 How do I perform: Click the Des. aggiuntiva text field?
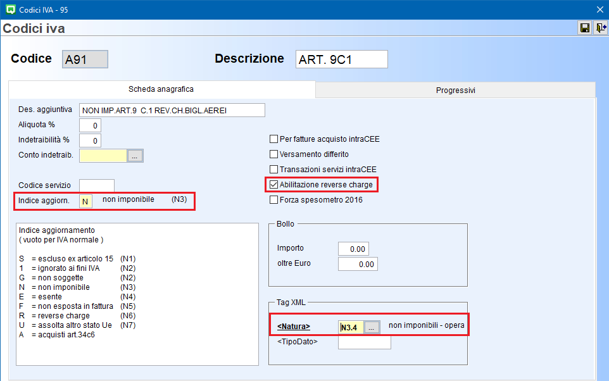[172, 111]
